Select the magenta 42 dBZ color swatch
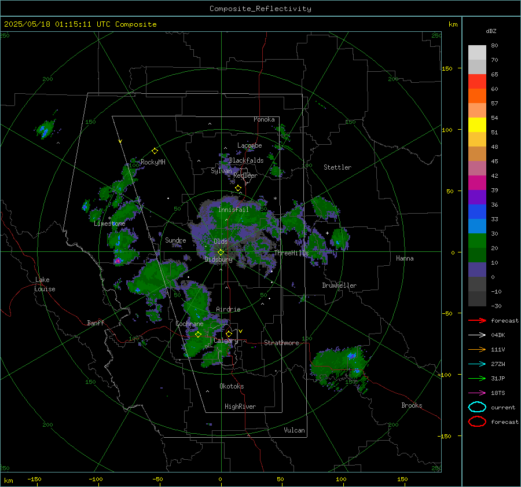521x487 pixels. point(477,183)
